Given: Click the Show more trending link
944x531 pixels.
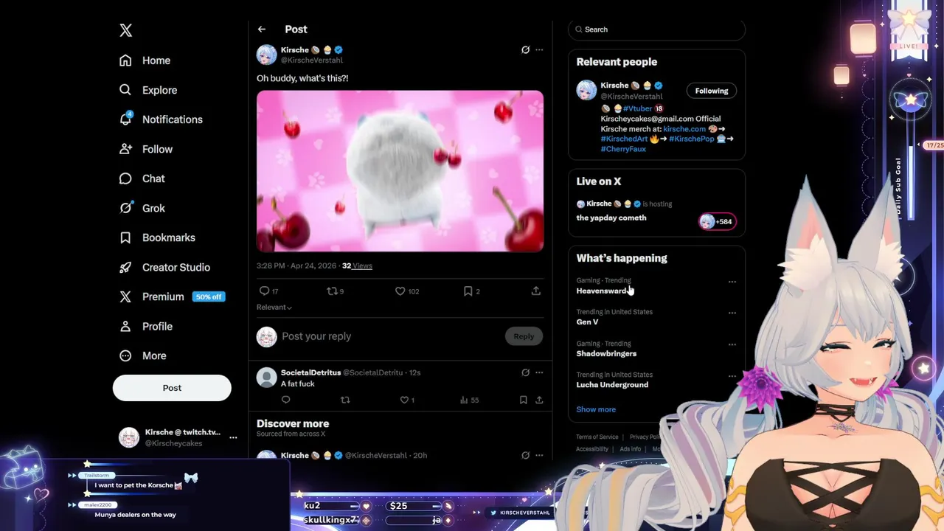Looking at the screenshot, I should (x=596, y=409).
